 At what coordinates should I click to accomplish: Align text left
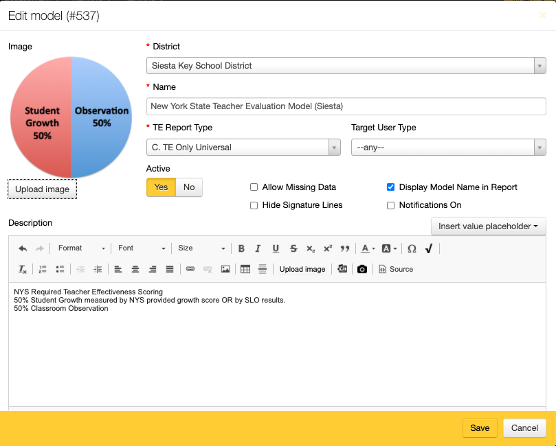tap(118, 270)
